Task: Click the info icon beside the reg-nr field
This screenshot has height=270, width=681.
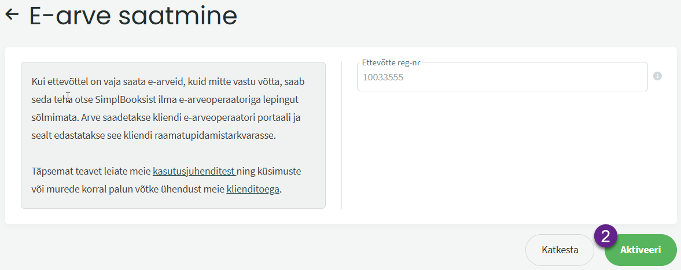Action: 657,76
